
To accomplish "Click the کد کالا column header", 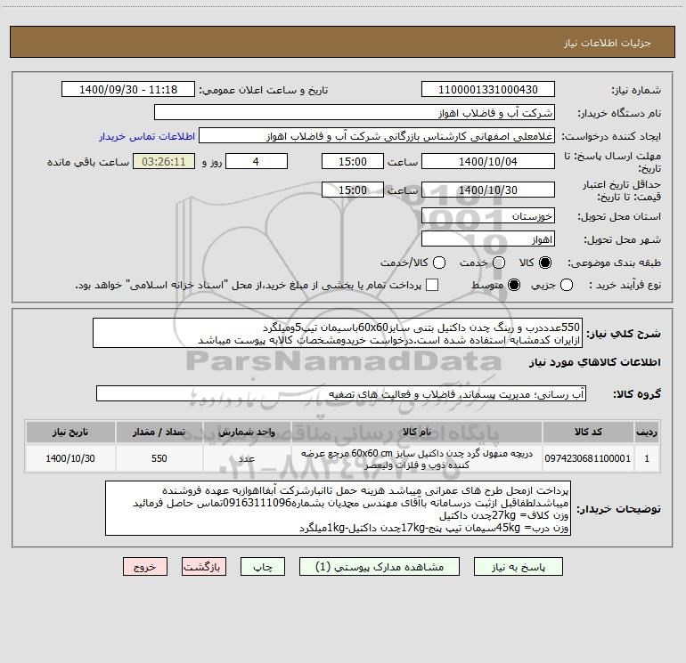I will click(x=588, y=432).
